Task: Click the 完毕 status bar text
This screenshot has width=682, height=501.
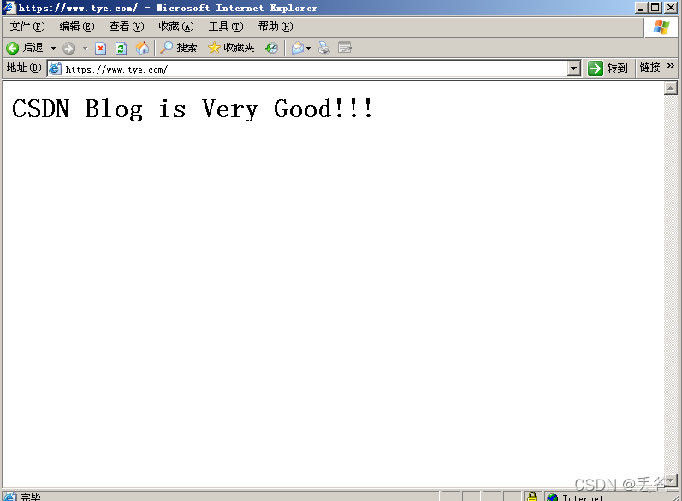Action: click(x=30, y=497)
